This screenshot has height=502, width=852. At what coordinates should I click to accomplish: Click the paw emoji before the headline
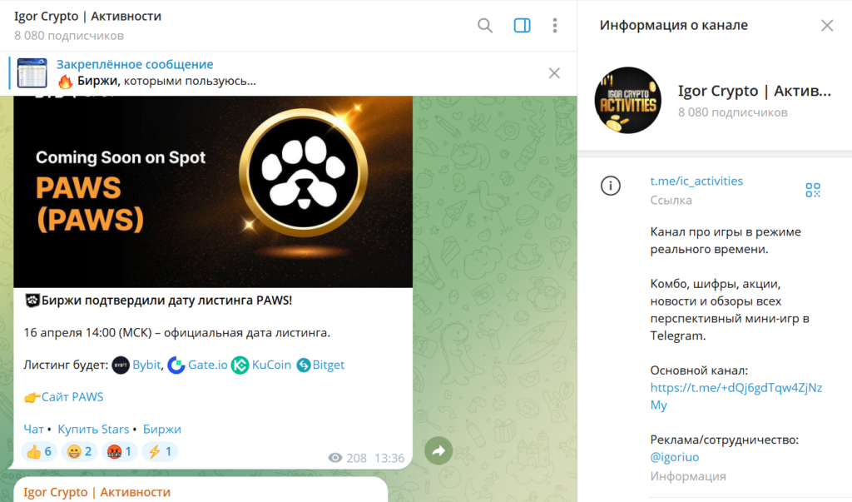point(32,301)
